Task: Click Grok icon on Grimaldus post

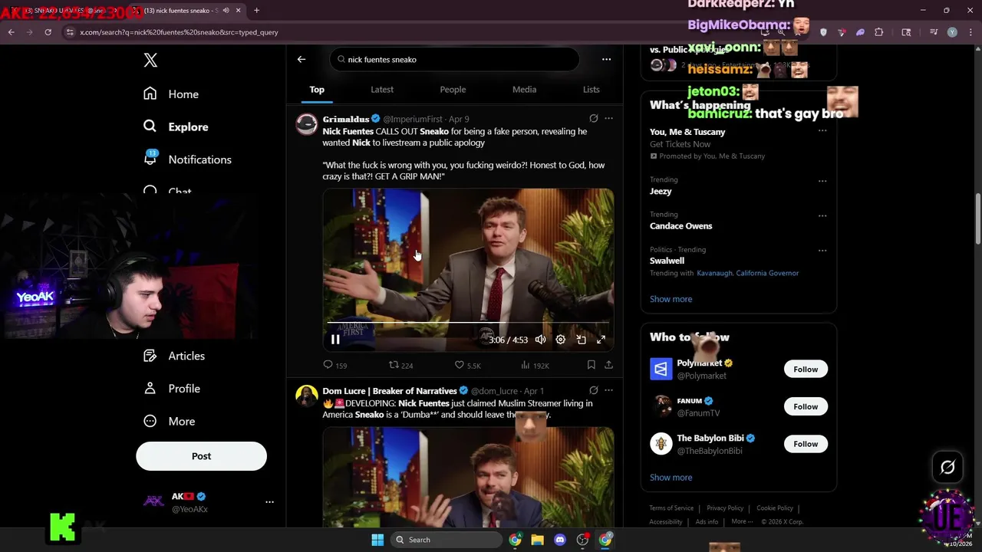Action: [x=593, y=119]
